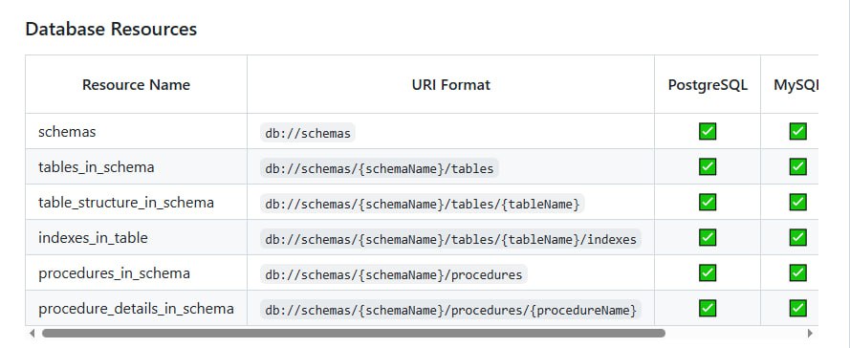The height and width of the screenshot is (348, 850).
Task: Click MySQL checkmark for table_structure_in_schema row
Action: coord(797,202)
